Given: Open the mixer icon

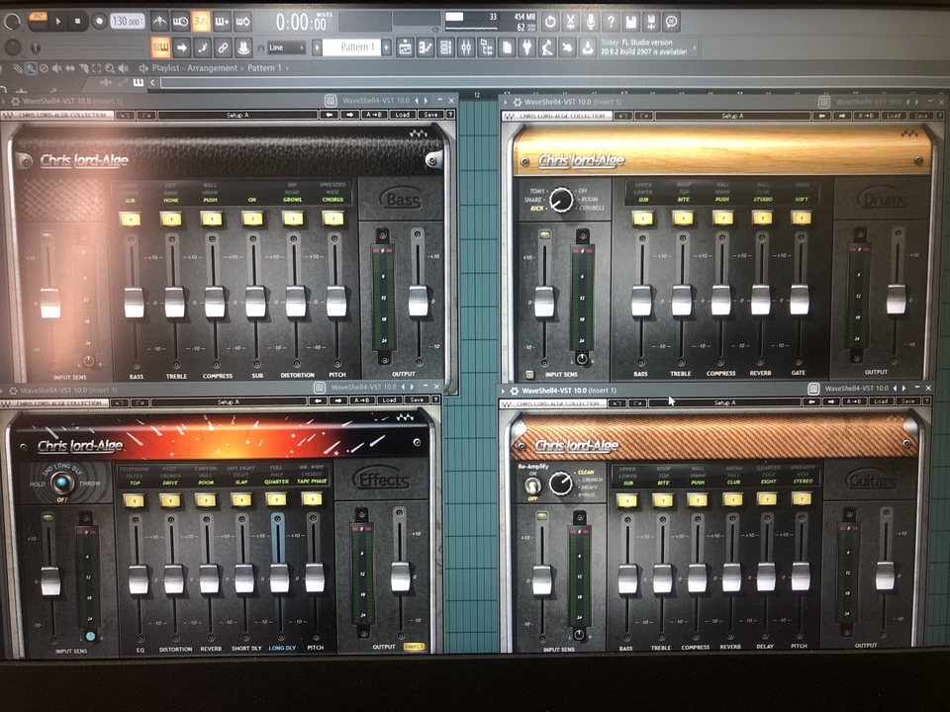Looking at the screenshot, I should pos(466,47).
